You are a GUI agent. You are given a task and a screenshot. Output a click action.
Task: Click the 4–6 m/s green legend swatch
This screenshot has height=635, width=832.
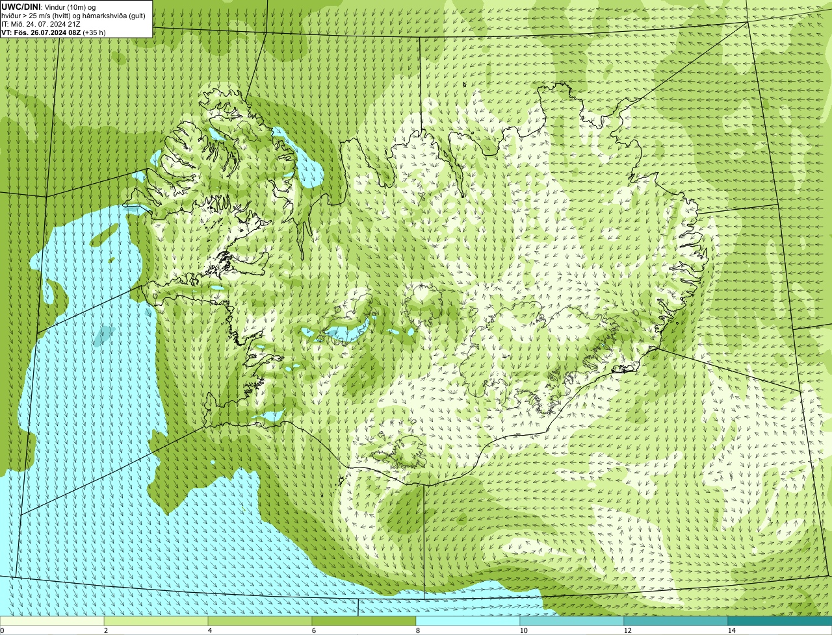tap(260, 621)
